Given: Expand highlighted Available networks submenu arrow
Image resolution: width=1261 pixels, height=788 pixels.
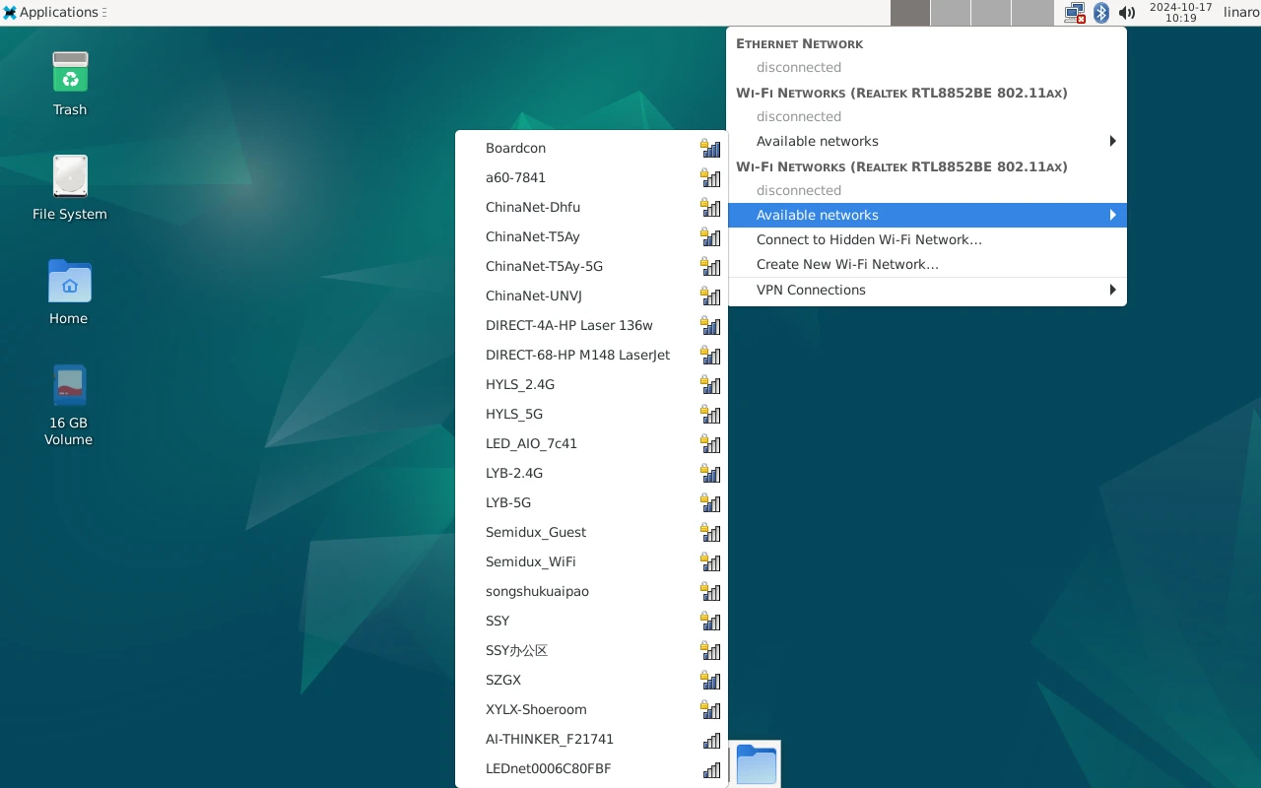Looking at the screenshot, I should point(1112,215).
